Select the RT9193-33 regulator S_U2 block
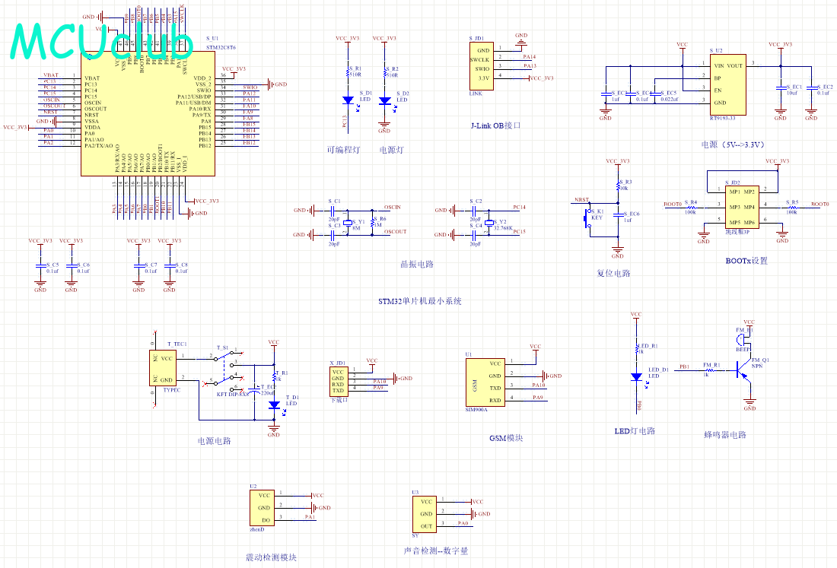This screenshot has width=837, height=568. point(727,84)
